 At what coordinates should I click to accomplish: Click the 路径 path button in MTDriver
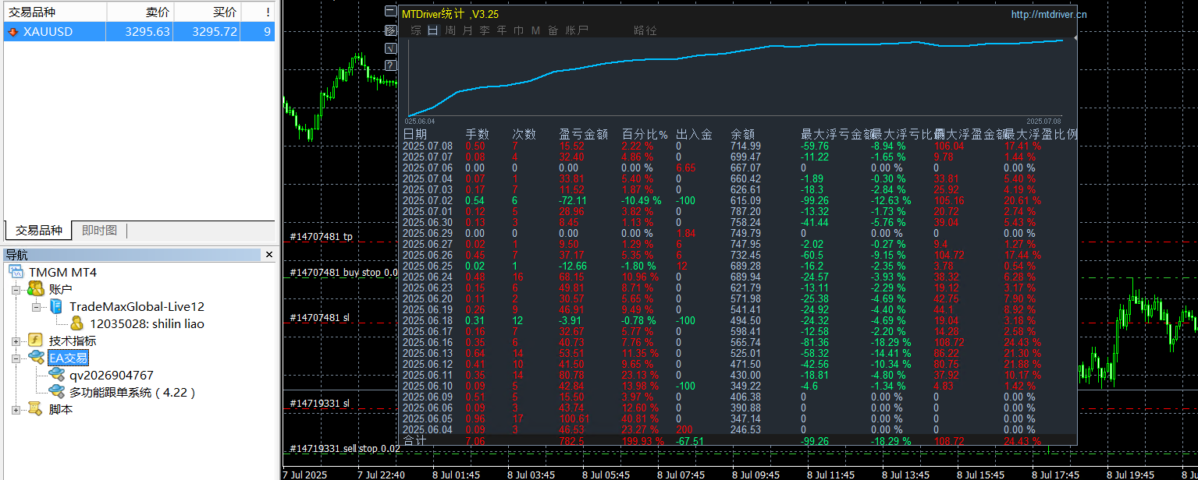[645, 30]
